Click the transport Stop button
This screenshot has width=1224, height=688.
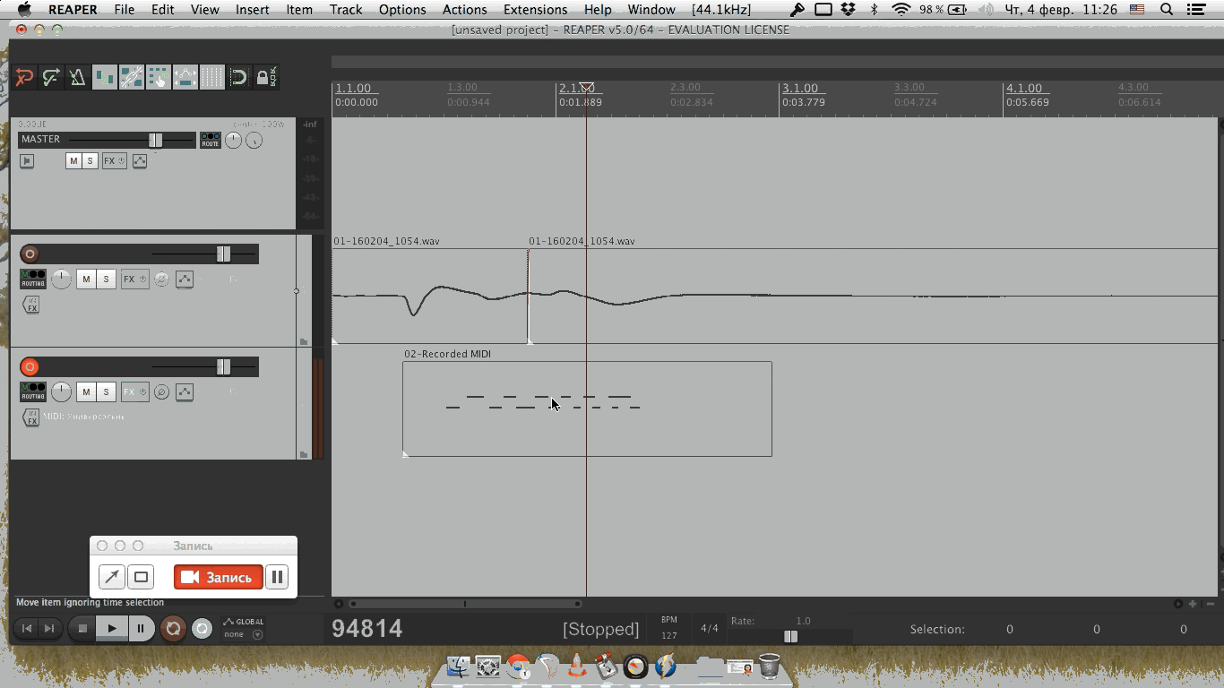(x=82, y=629)
